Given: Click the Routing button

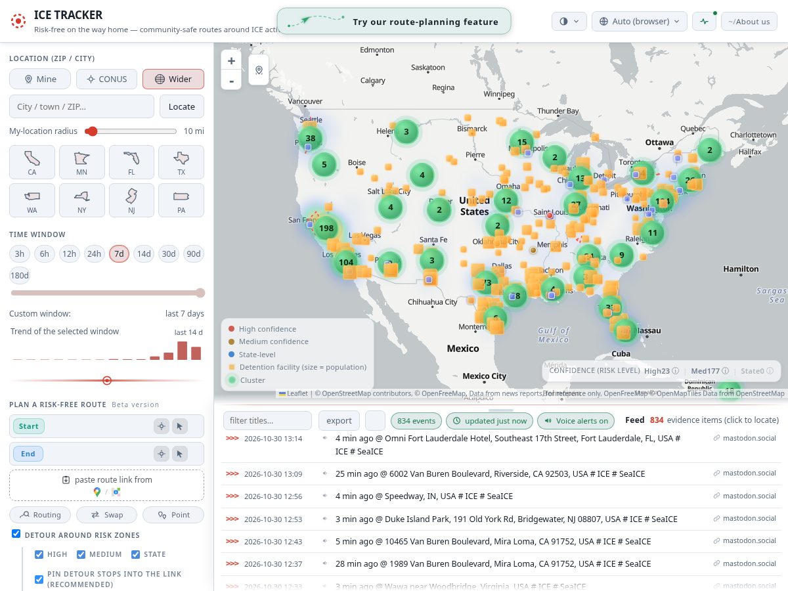Looking at the screenshot, I should coord(41,515).
